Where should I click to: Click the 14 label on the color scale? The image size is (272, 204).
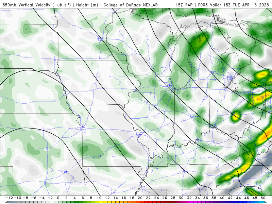tap(116, 198)
